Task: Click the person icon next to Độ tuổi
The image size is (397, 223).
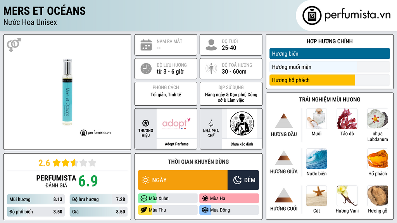Action: [x=211, y=45]
